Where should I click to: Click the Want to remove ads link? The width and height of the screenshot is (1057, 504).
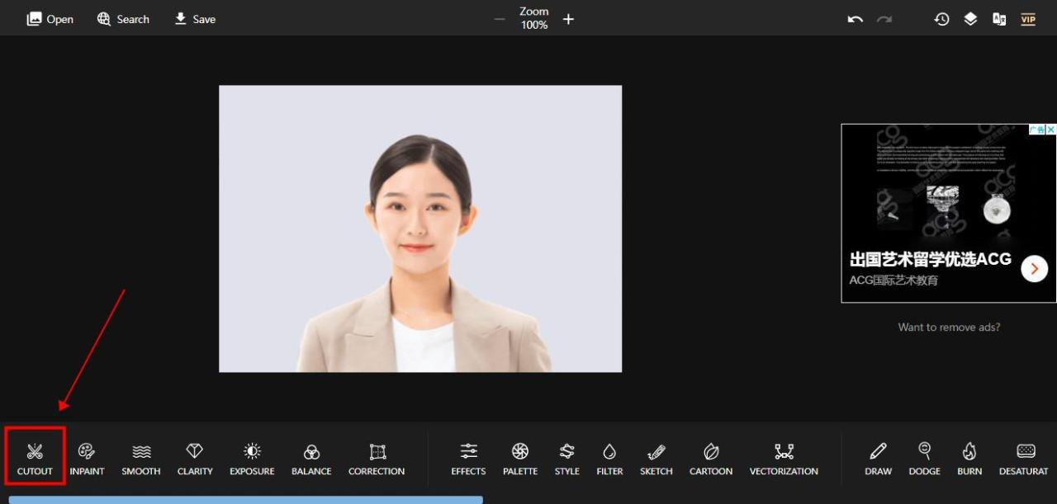click(x=949, y=327)
